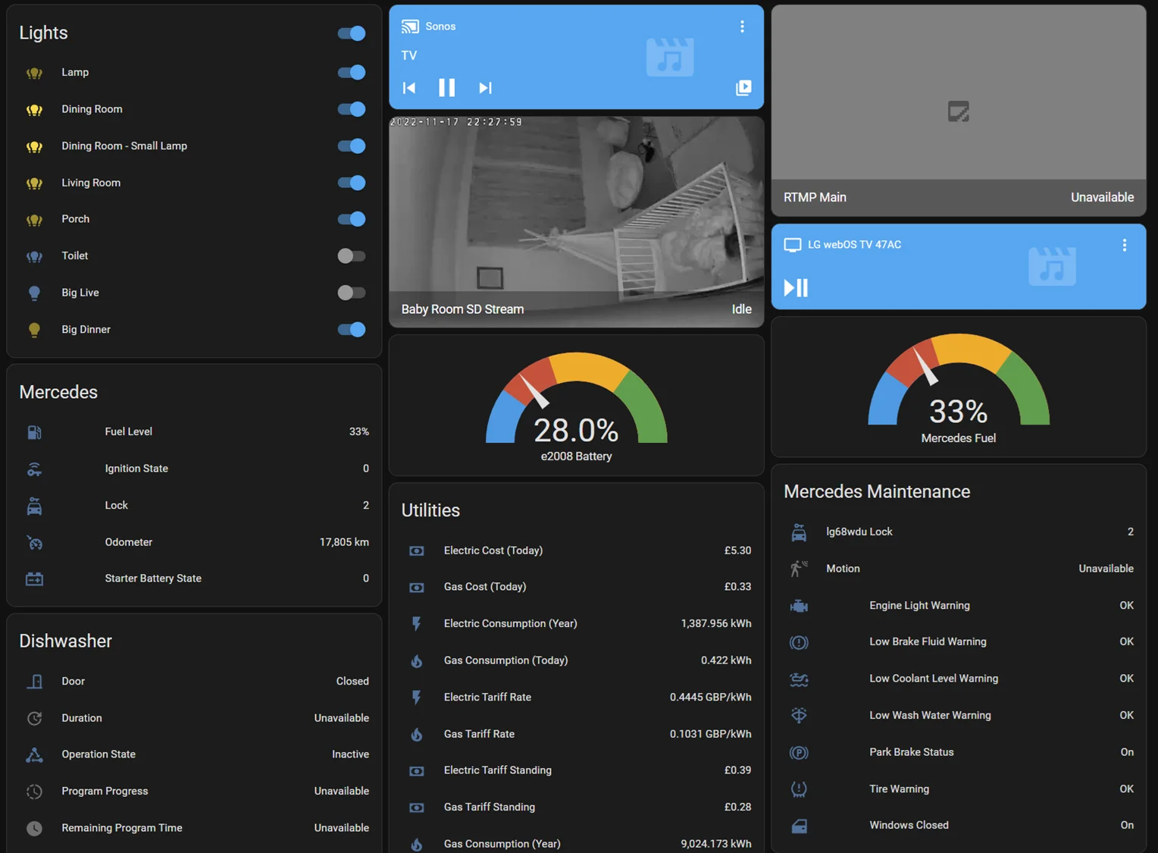
Task: Enable the Toilet light switch
Action: (352, 256)
